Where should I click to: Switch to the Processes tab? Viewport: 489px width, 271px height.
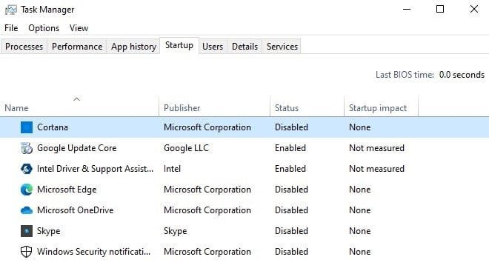[24, 47]
